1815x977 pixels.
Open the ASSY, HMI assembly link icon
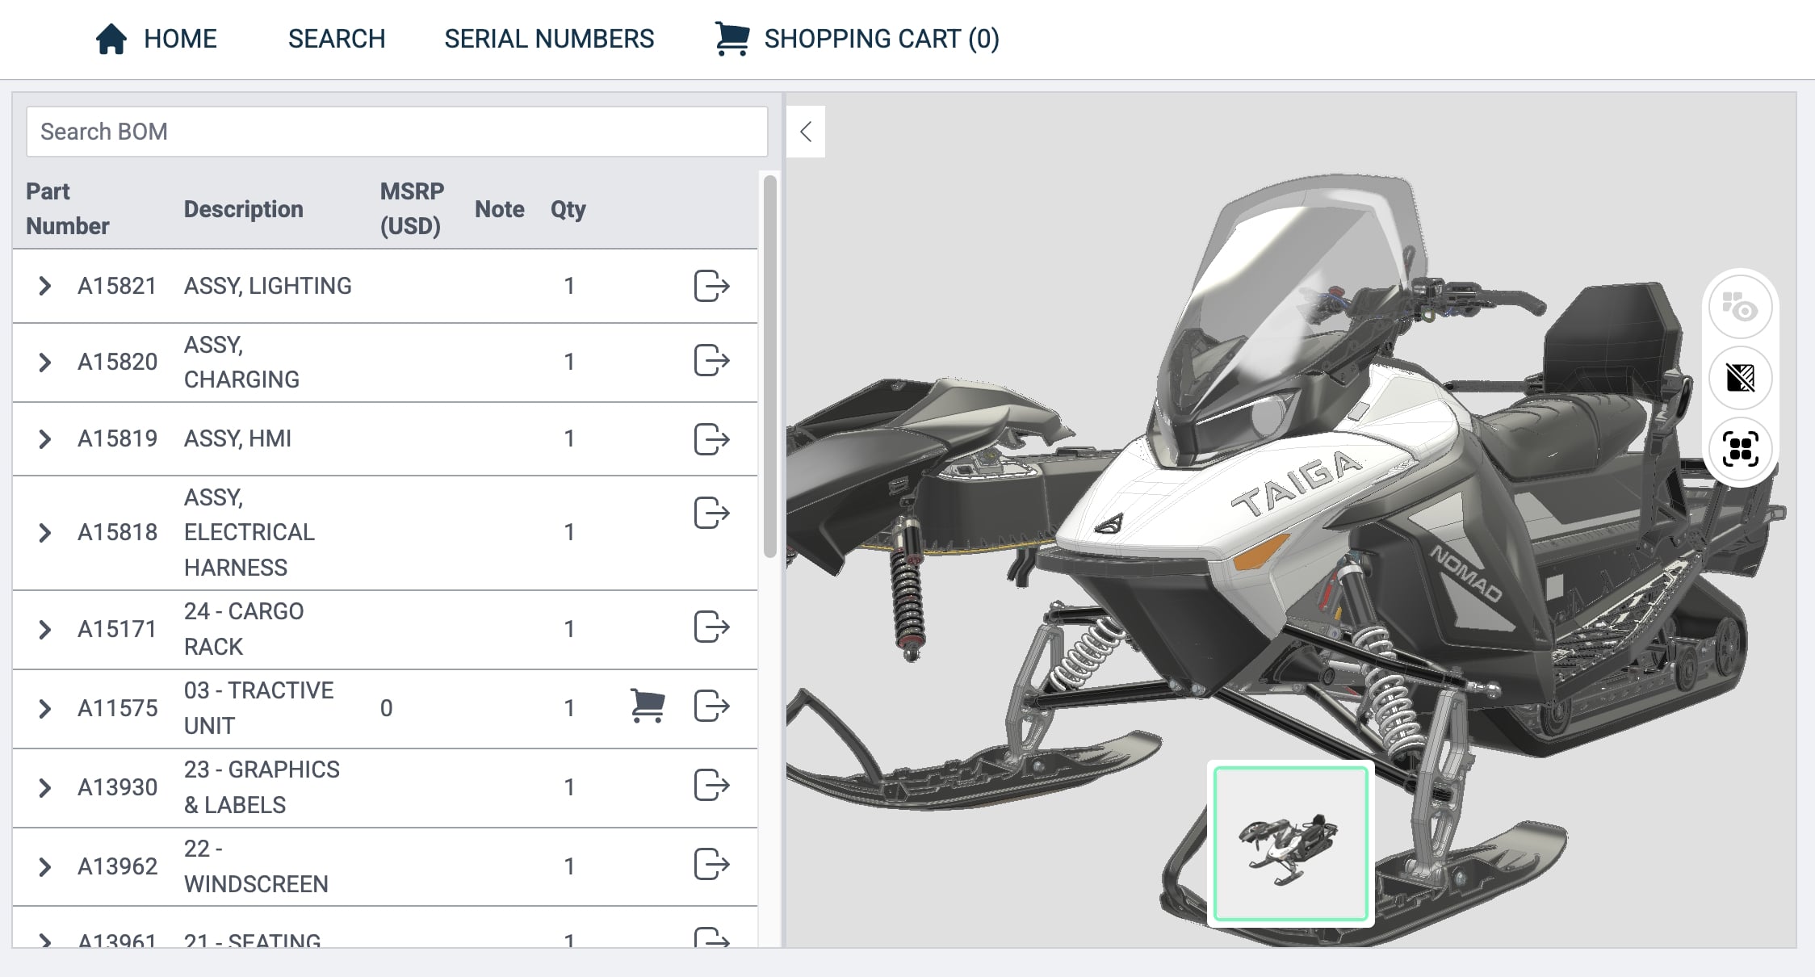coord(711,439)
